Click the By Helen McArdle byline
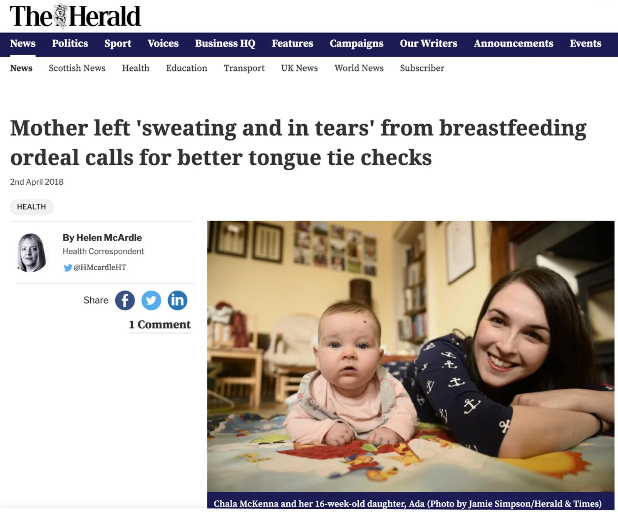The image size is (618, 513). [102, 238]
